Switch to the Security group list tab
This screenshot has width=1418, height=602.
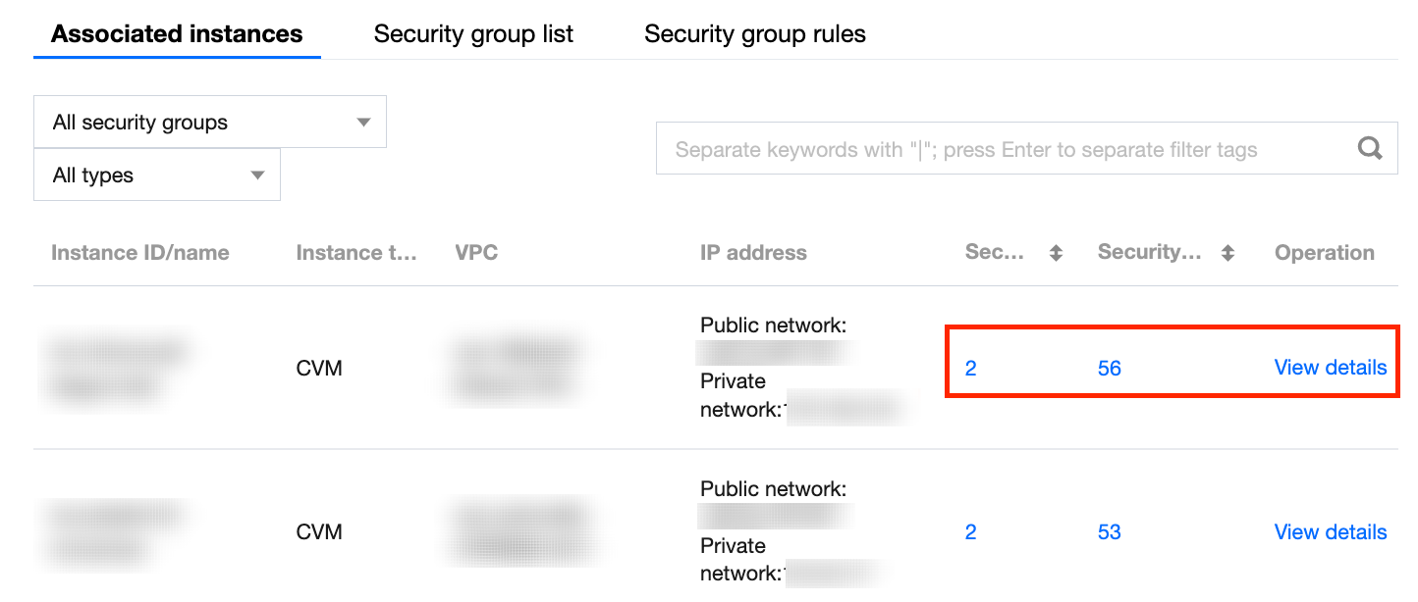(x=473, y=34)
